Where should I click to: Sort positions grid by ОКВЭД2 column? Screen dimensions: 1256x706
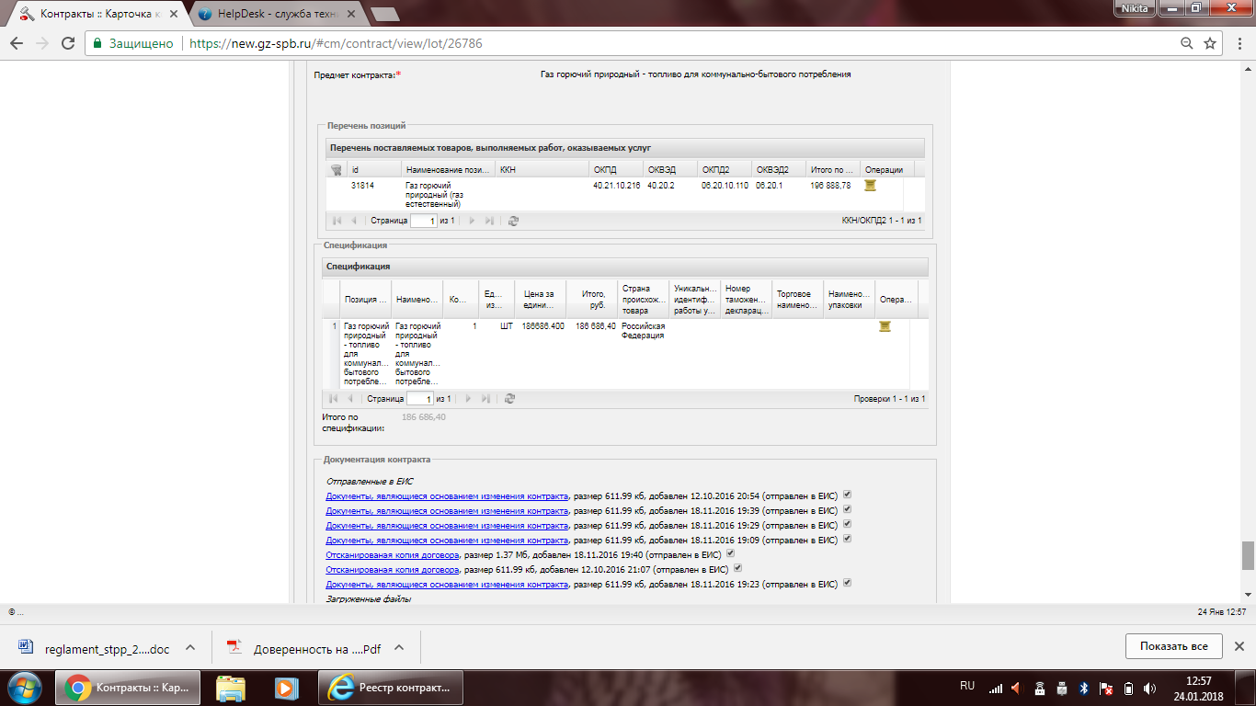(779, 169)
